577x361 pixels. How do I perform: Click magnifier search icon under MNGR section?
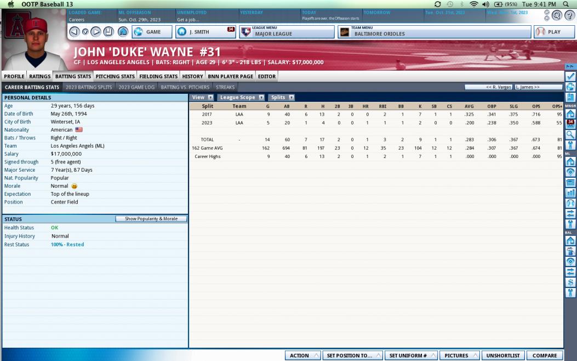click(x=570, y=134)
